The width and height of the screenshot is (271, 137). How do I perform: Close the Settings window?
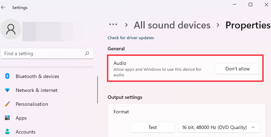click(x=266, y=5)
